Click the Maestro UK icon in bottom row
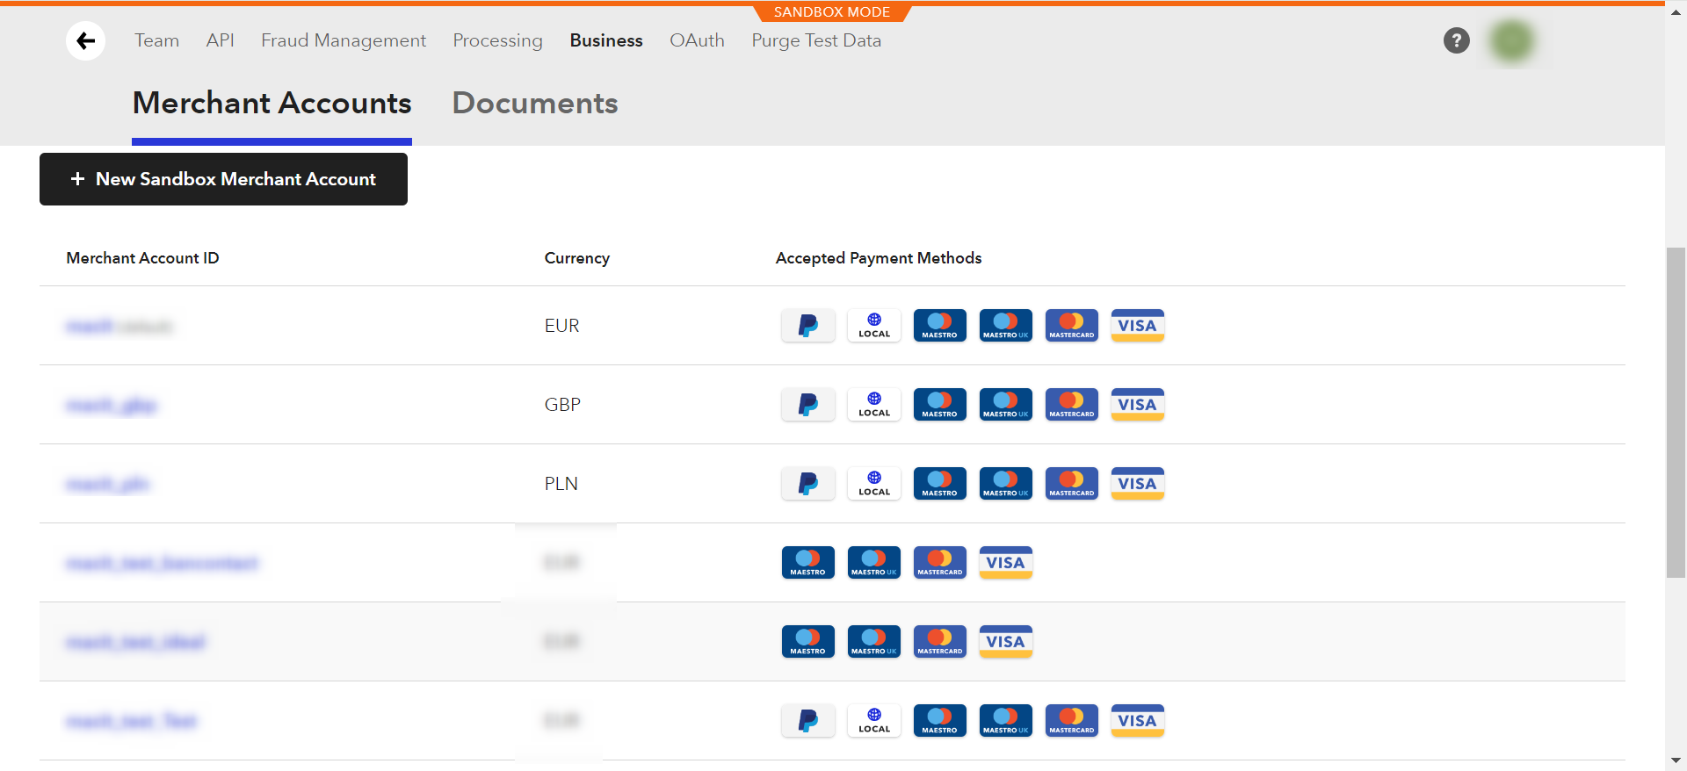Image resolution: width=1687 pixels, height=771 pixels. 1006,721
